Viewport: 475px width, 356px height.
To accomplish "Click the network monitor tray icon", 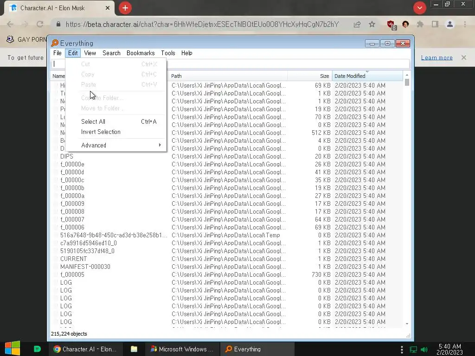I will click(x=413, y=350).
